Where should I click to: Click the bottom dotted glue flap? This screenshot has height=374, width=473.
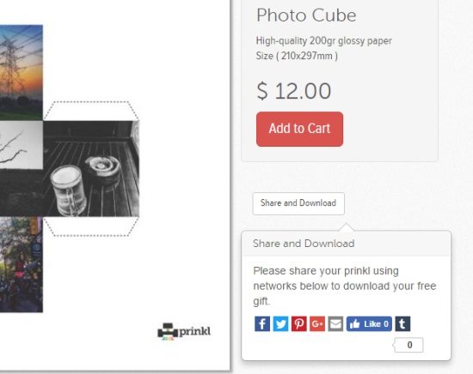tap(91, 226)
